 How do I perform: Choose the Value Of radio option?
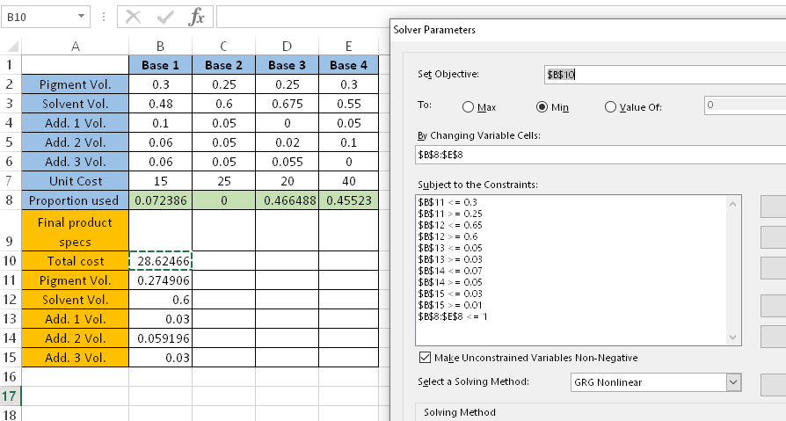click(611, 107)
